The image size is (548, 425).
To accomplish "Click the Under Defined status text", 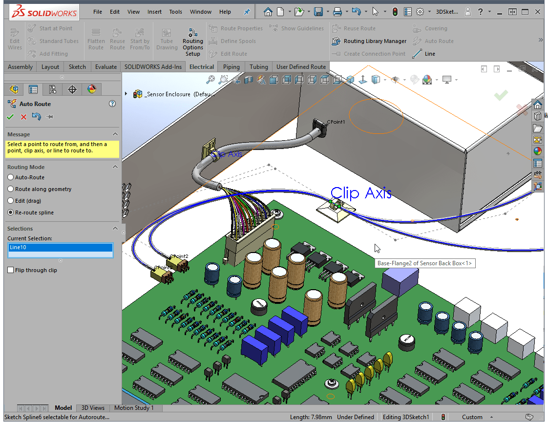I will coord(356,417).
